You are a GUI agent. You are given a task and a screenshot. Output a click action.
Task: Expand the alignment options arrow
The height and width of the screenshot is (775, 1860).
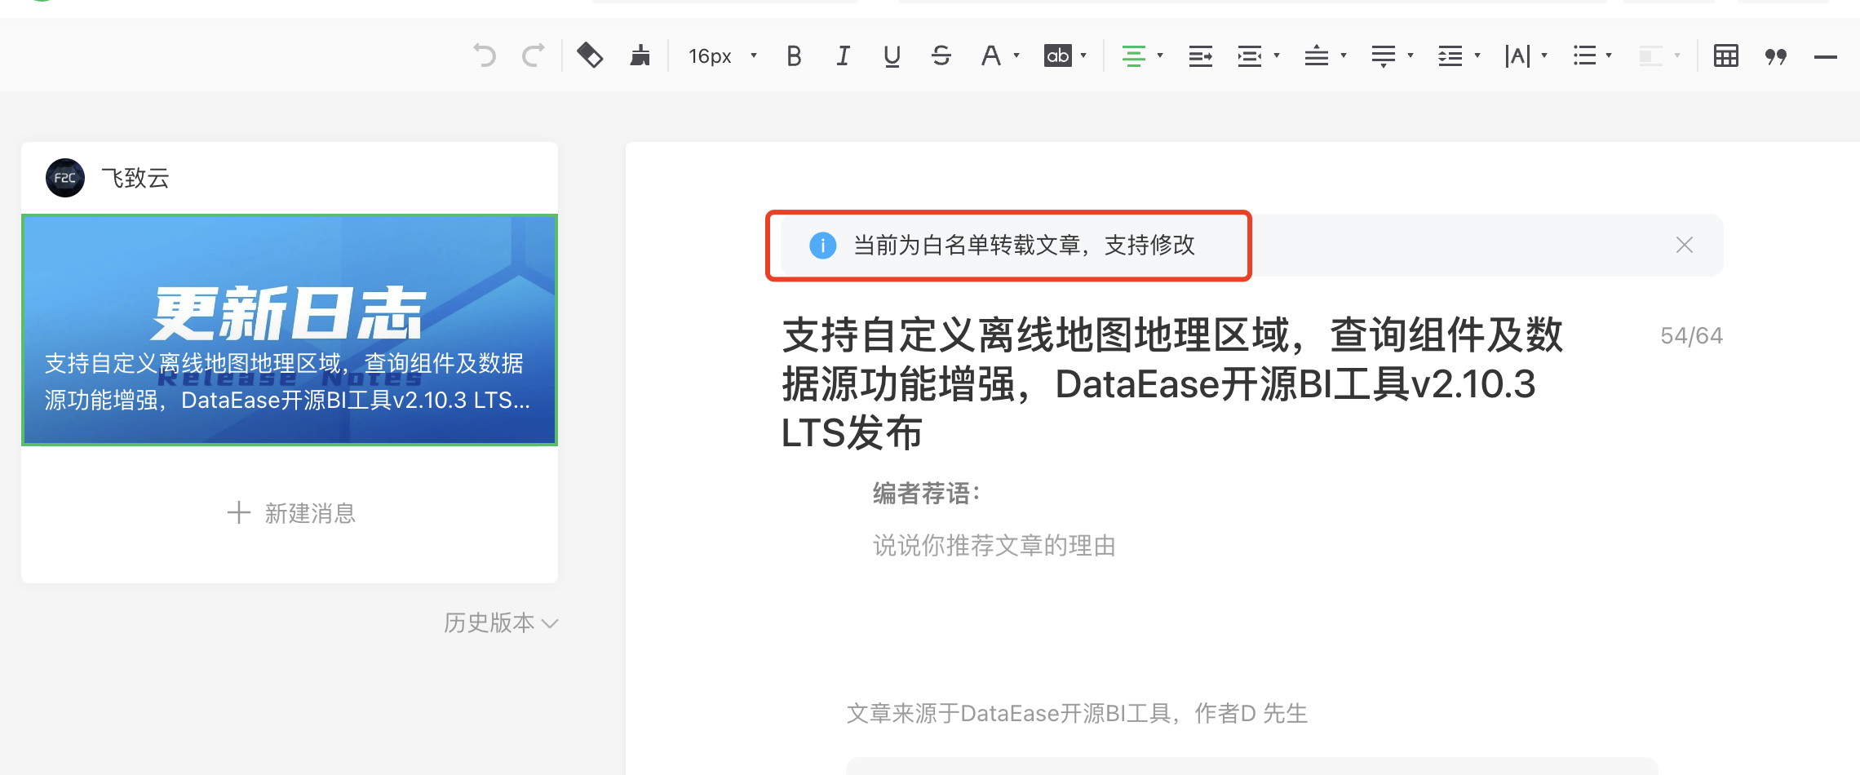[1159, 55]
